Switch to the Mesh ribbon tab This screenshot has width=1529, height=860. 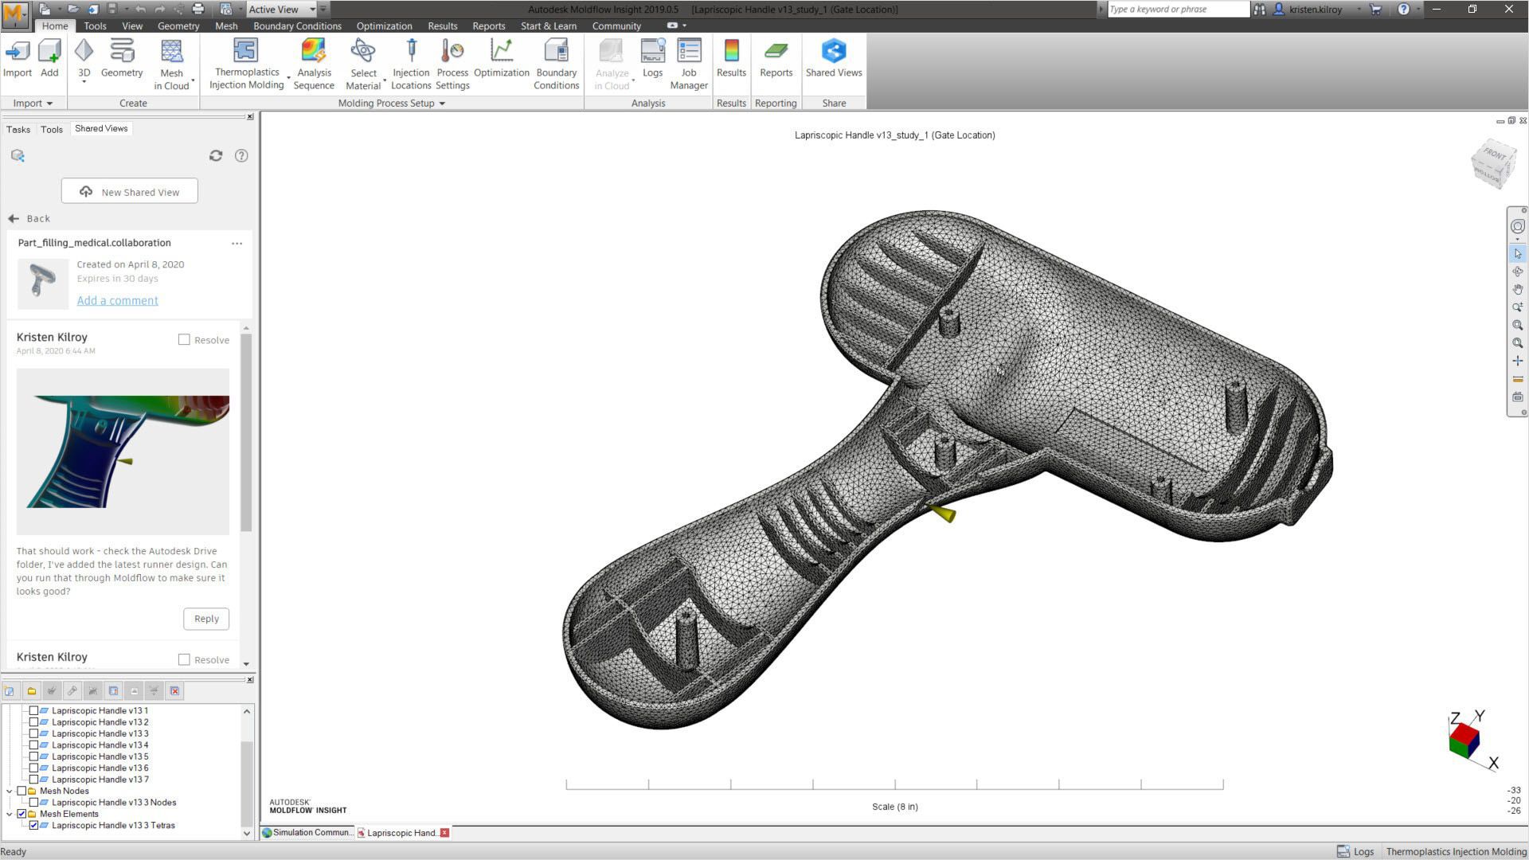226,25
